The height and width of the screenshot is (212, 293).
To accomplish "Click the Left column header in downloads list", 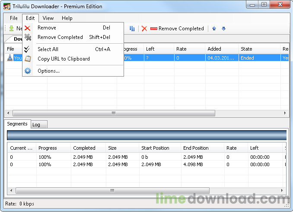I will (x=159, y=49).
